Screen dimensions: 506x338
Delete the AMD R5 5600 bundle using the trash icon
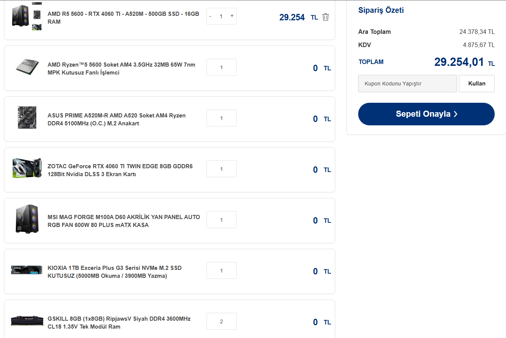pos(325,17)
